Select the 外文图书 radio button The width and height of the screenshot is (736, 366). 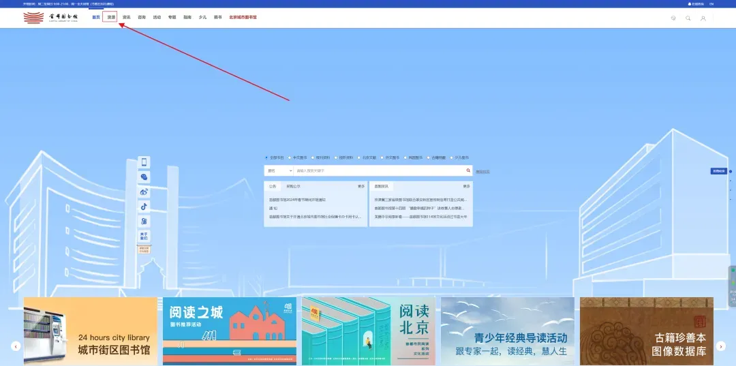382,157
